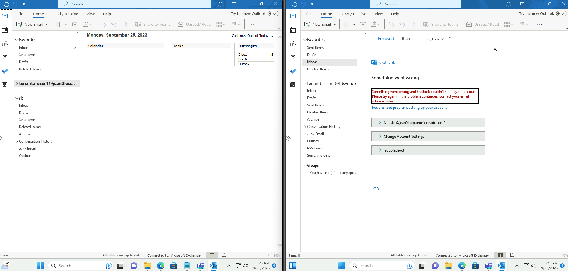Adjust zoom slider in right Outlook status bar

(539, 255)
